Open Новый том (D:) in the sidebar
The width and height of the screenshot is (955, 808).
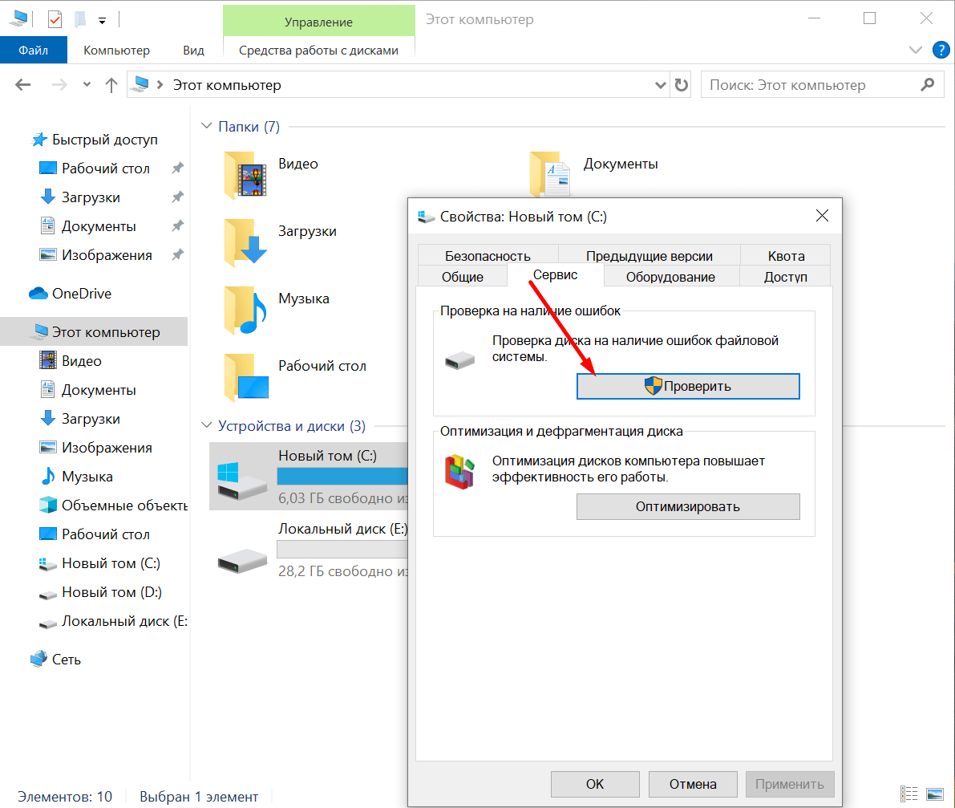coord(100,592)
